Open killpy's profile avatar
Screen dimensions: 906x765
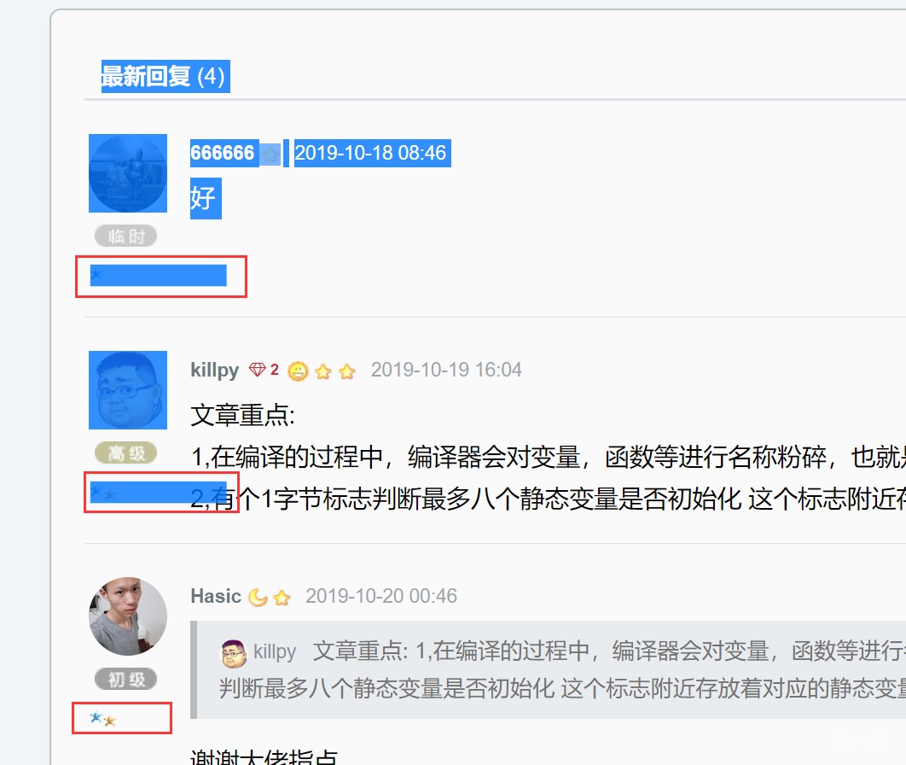[x=128, y=389]
